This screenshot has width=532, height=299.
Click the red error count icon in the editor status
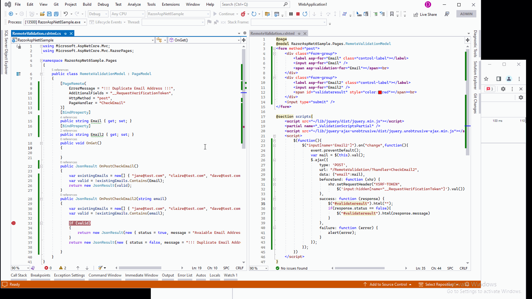46,268
